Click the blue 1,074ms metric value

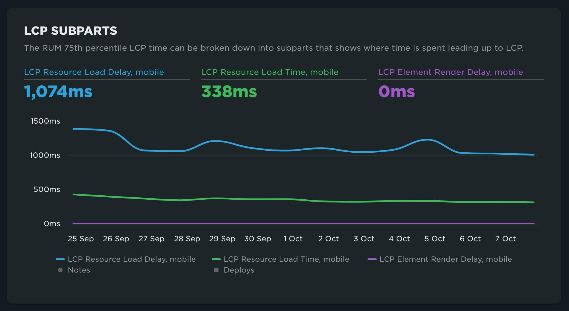pos(58,92)
